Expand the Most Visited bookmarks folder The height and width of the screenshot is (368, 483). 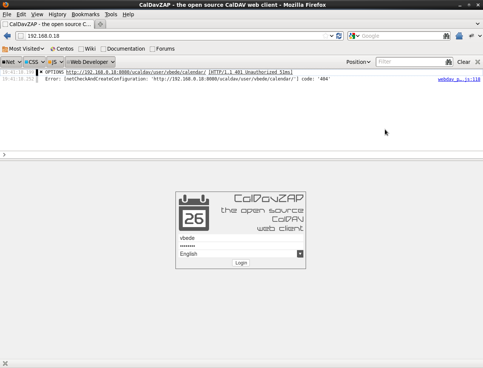(x=23, y=49)
